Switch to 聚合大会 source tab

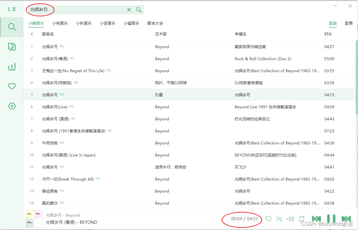(155, 23)
